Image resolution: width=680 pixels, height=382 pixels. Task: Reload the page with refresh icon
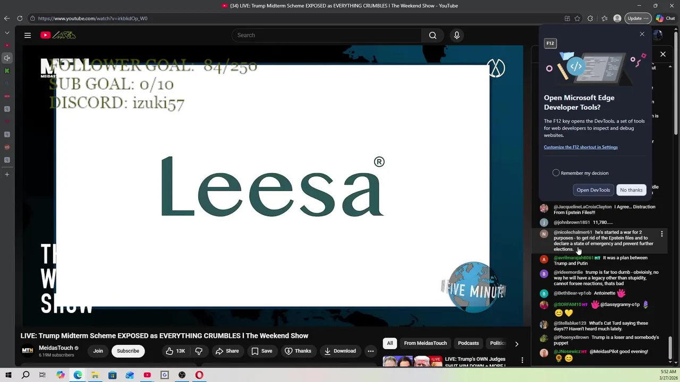click(x=20, y=18)
